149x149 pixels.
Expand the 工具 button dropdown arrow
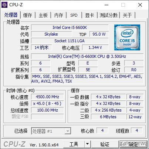point(87,144)
